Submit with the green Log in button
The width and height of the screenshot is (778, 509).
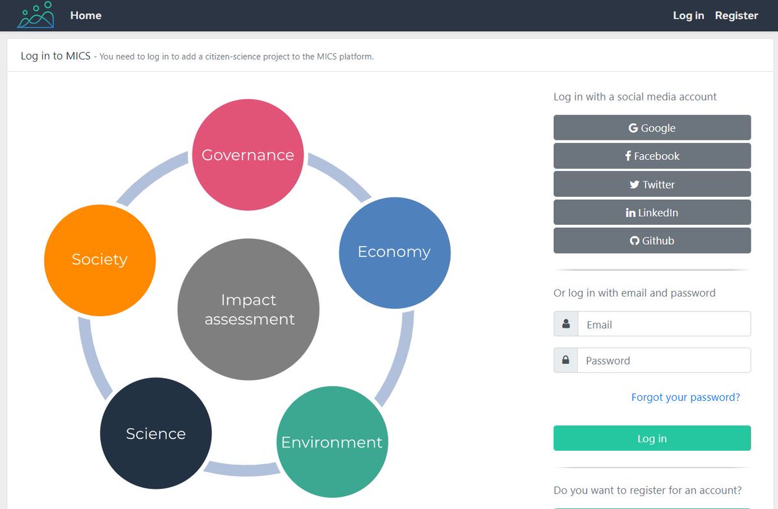coord(652,438)
